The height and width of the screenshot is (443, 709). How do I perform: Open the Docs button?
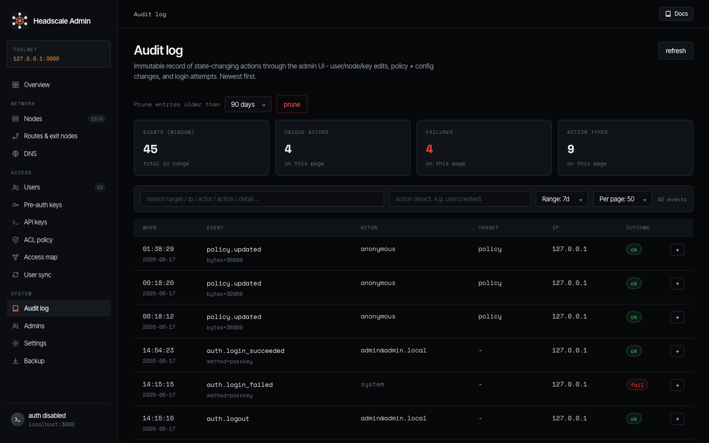676,14
